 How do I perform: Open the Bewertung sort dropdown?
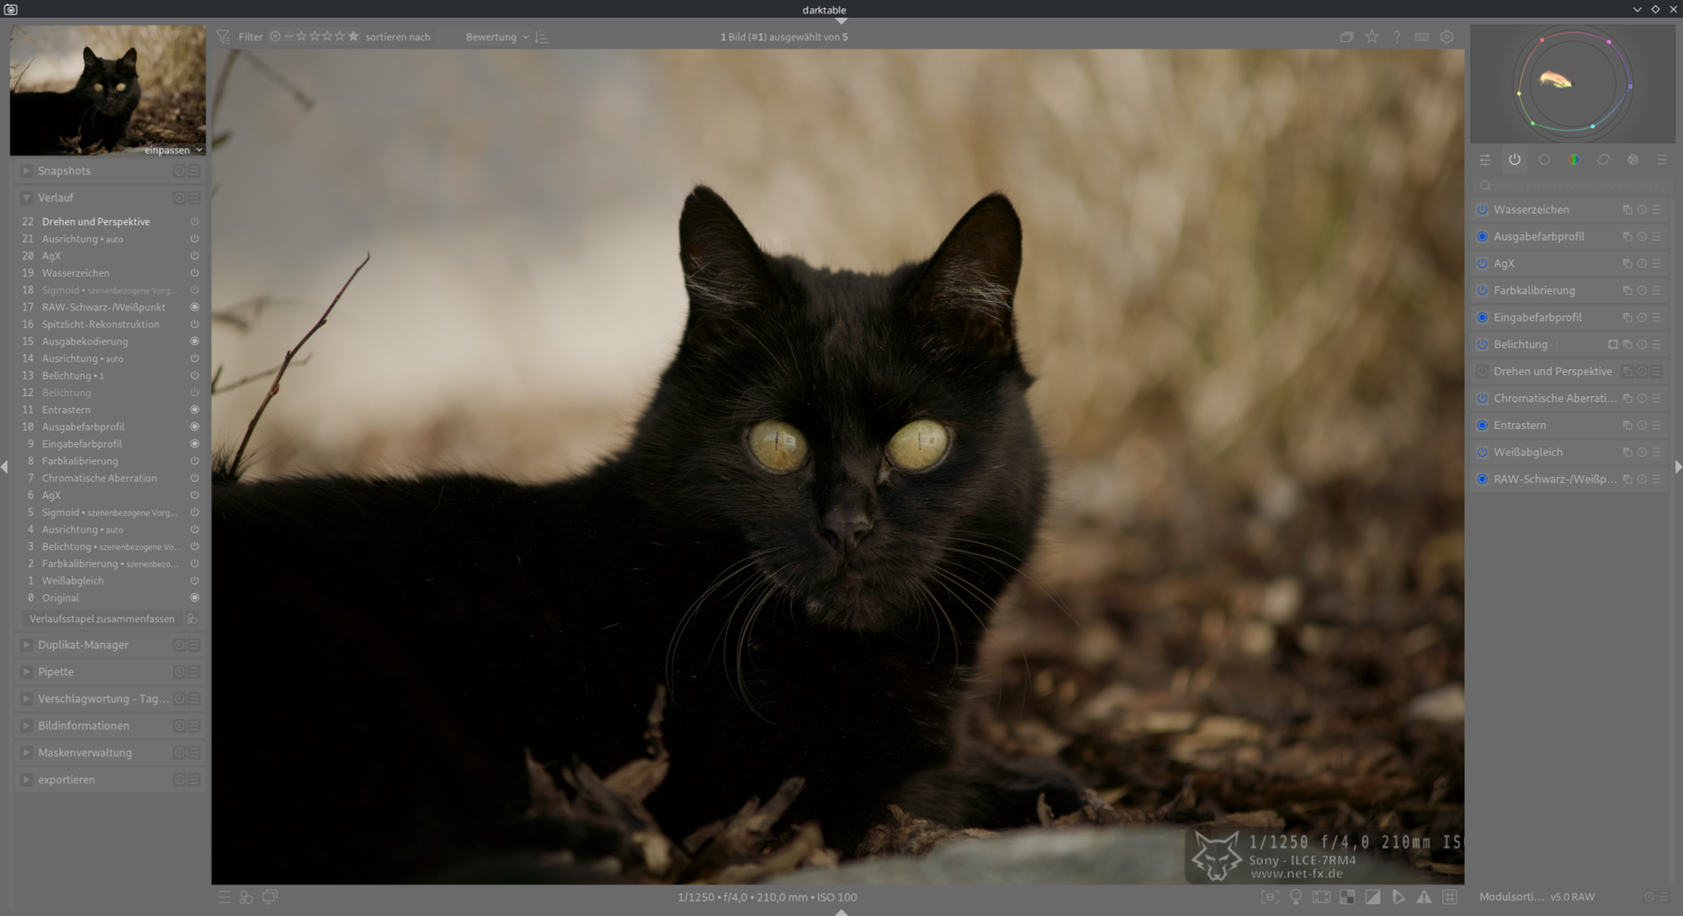point(496,37)
